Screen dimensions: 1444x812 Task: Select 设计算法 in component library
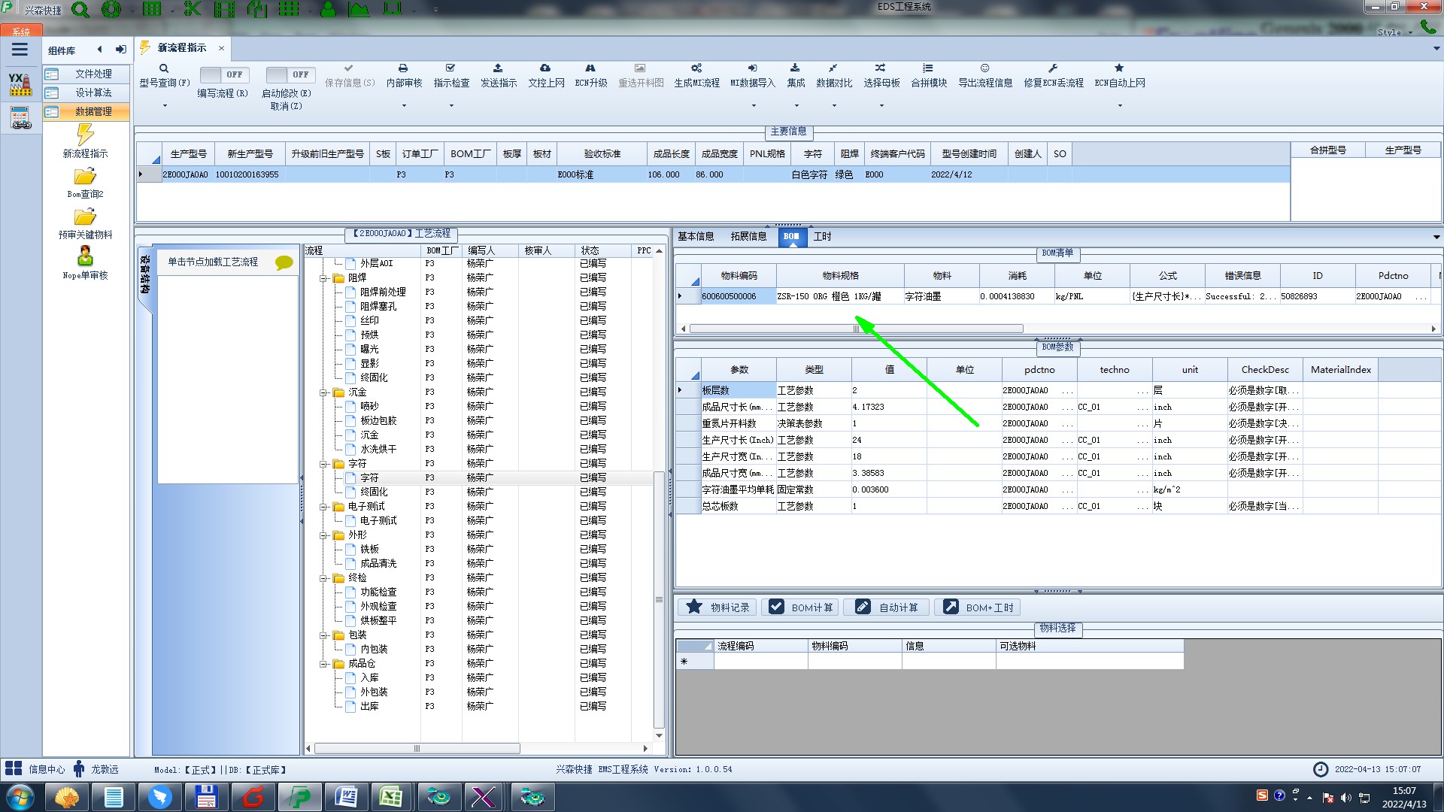click(86, 92)
